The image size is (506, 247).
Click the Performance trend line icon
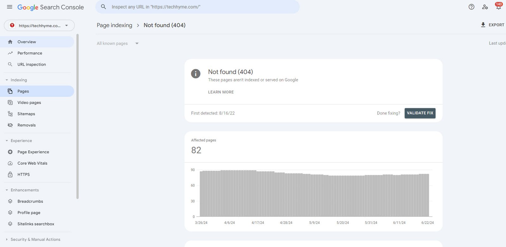[10, 53]
